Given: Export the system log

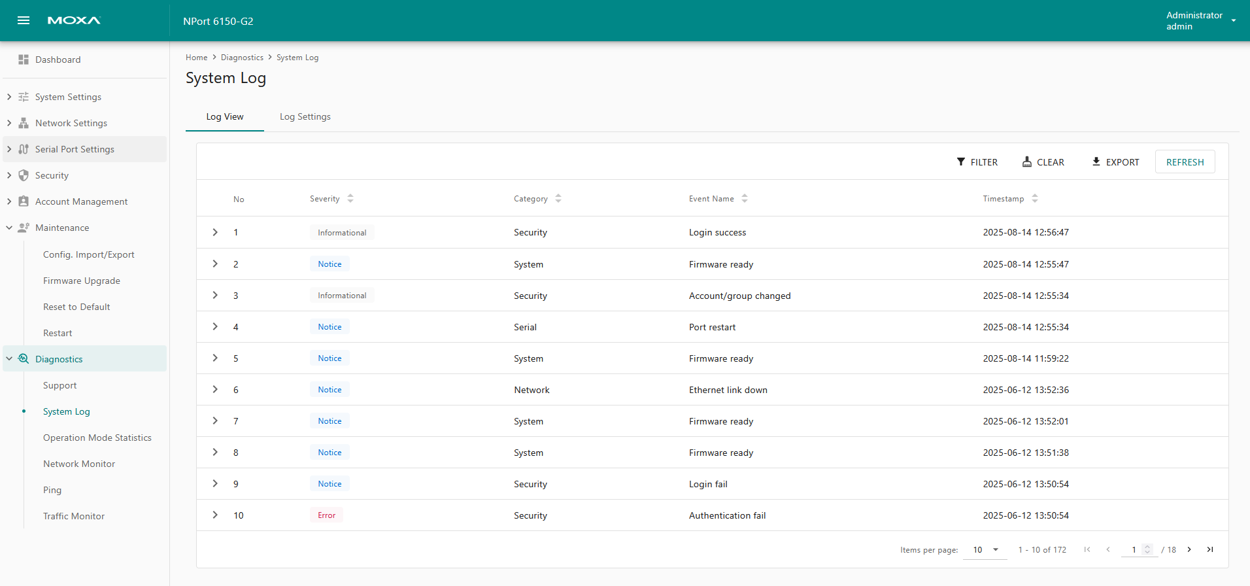Looking at the screenshot, I should (x=1115, y=162).
